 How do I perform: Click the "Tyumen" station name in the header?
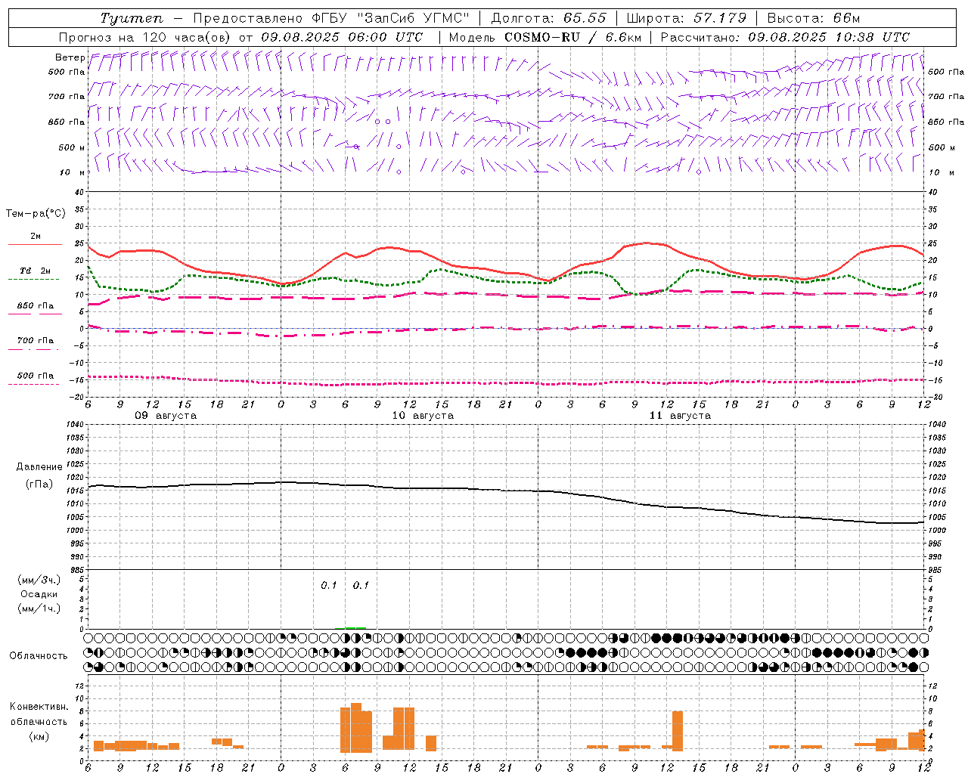(x=132, y=18)
